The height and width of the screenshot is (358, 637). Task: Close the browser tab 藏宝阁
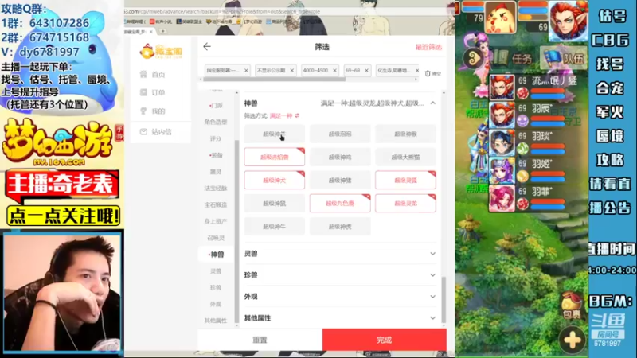click(x=151, y=31)
